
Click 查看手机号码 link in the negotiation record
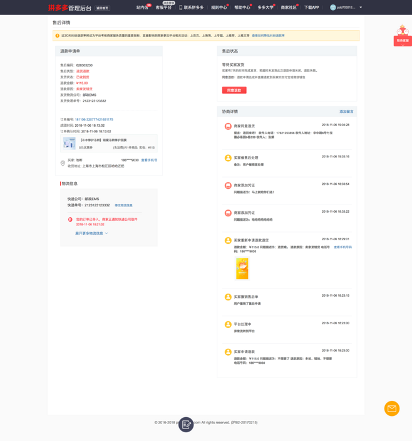[x=342, y=247]
